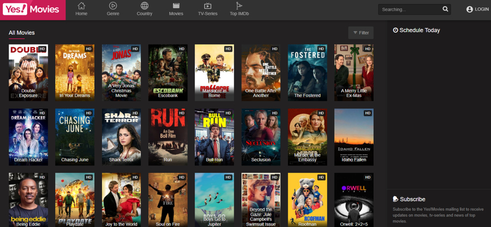Click the LOGIN user icon
This screenshot has height=227, width=491.
click(469, 9)
